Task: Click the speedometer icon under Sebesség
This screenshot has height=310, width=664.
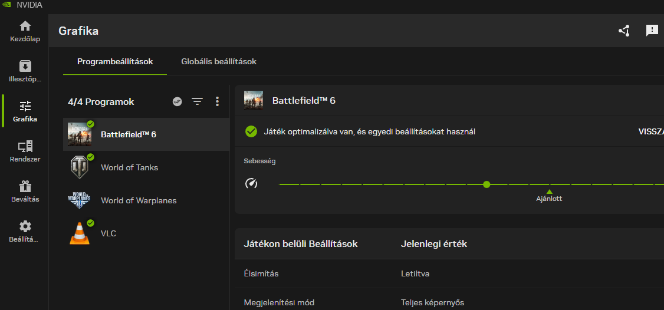Action: pyautogui.click(x=251, y=184)
